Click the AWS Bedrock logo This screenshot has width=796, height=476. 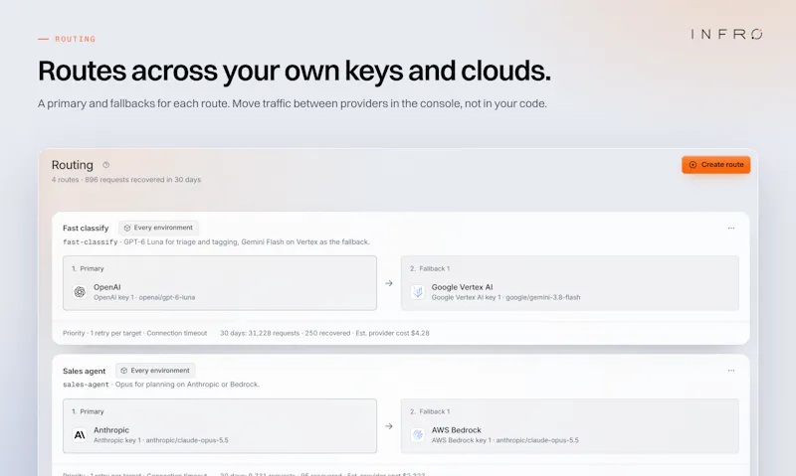(418, 434)
